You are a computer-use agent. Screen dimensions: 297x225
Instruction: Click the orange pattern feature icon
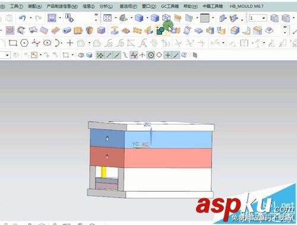pos(137,30)
